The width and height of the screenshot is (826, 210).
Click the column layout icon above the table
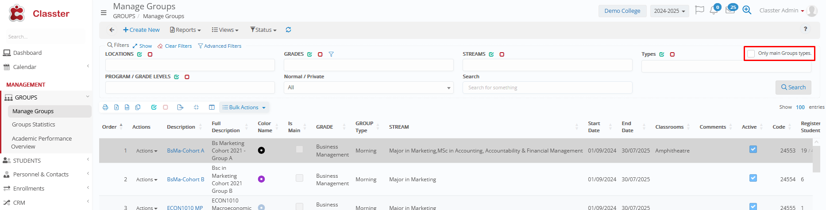click(x=212, y=107)
